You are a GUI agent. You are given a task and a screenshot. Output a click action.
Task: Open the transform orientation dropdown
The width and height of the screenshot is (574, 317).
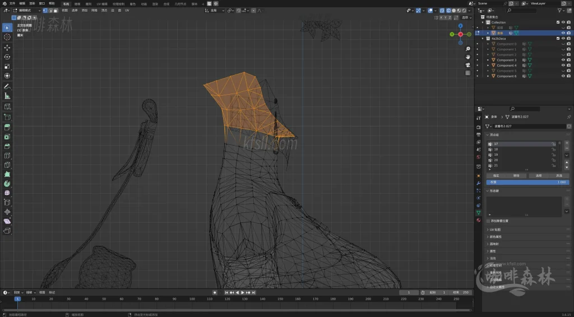coord(215,11)
